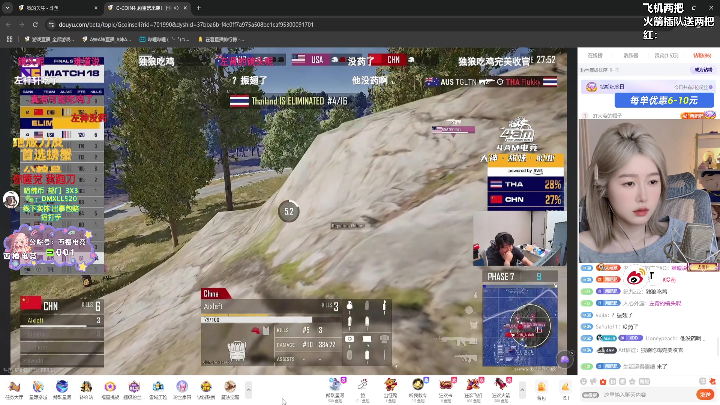This screenshot has width=720, height=405.
Task: Switch to the 活跃榜 tab
Action: click(631, 55)
